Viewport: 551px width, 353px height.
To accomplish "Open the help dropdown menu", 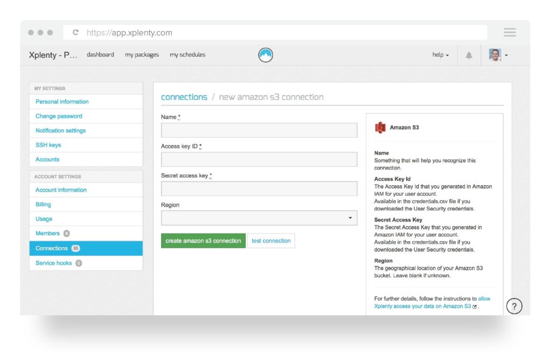I will click(x=440, y=55).
